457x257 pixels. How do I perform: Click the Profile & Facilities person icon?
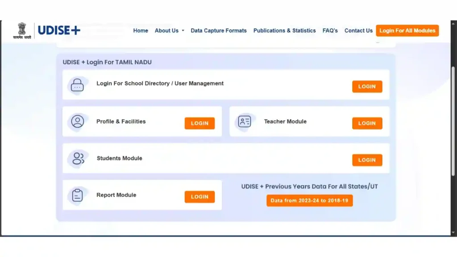78,121
